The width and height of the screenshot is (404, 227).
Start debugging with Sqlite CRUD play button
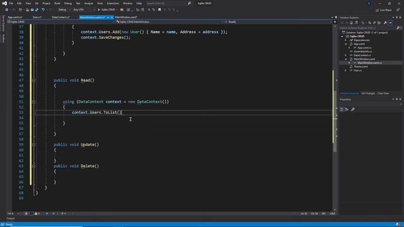[107, 10]
